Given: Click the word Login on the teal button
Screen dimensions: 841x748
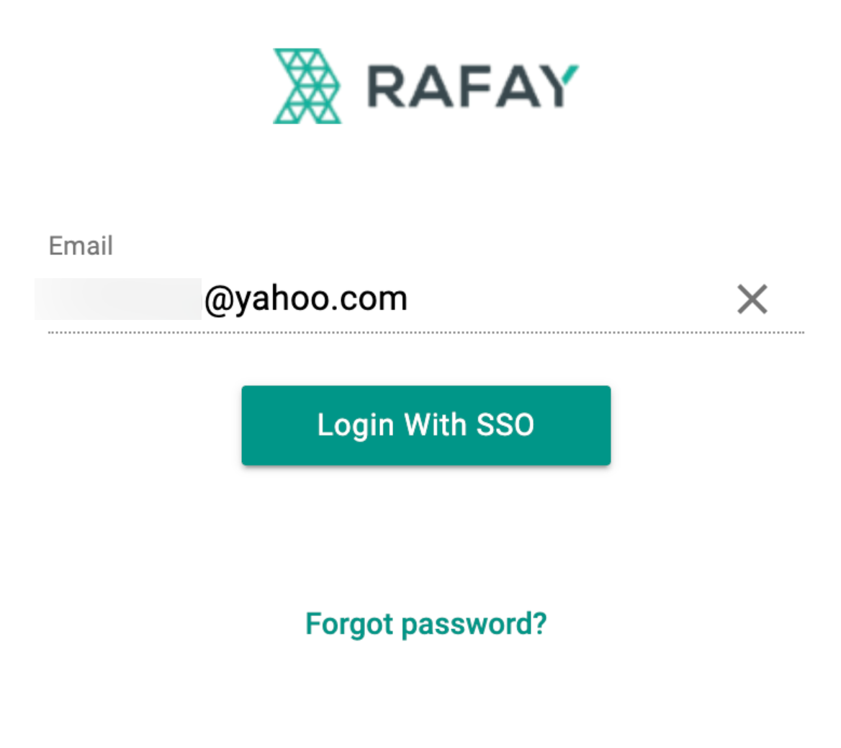Looking at the screenshot, I should [356, 426].
